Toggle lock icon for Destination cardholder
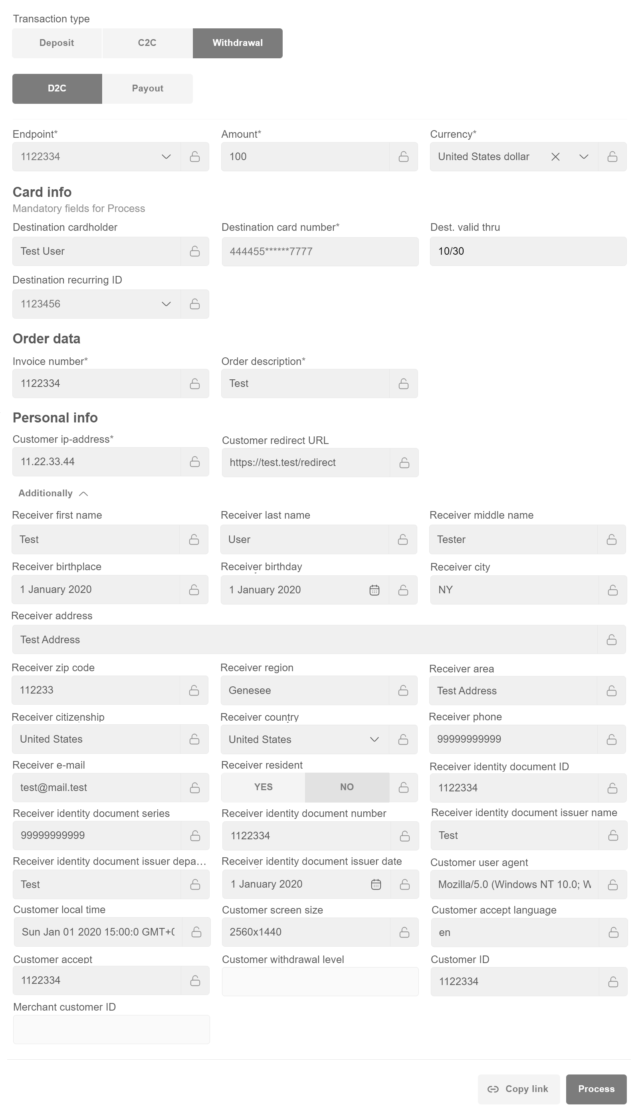 tap(194, 251)
